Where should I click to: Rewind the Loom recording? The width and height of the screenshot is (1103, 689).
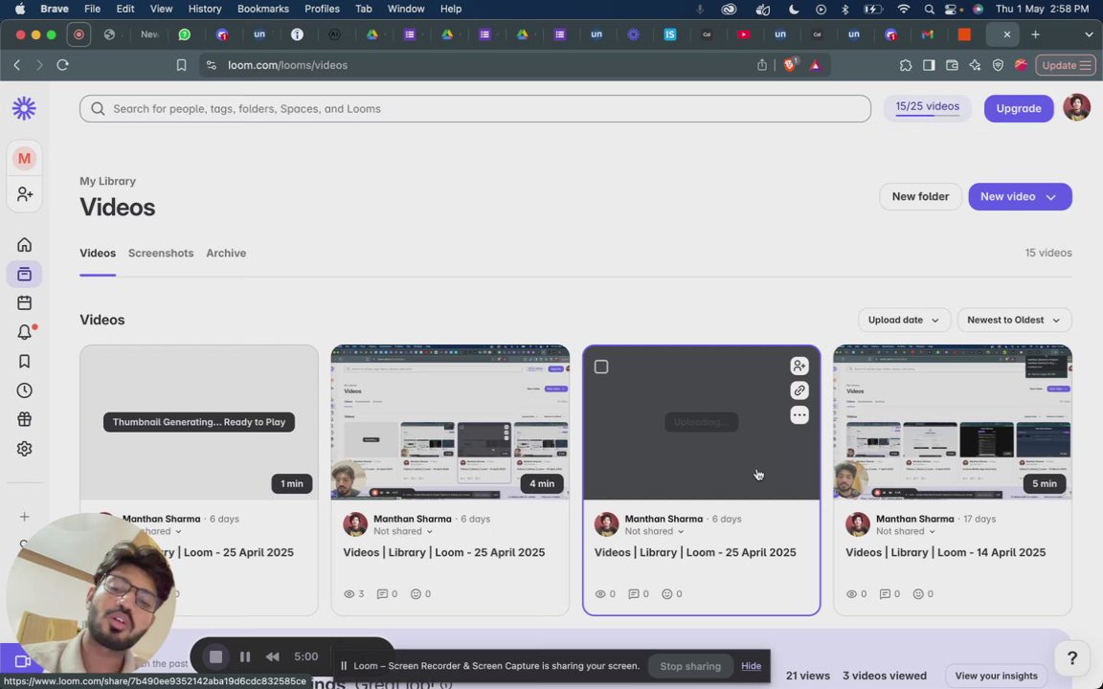click(272, 656)
